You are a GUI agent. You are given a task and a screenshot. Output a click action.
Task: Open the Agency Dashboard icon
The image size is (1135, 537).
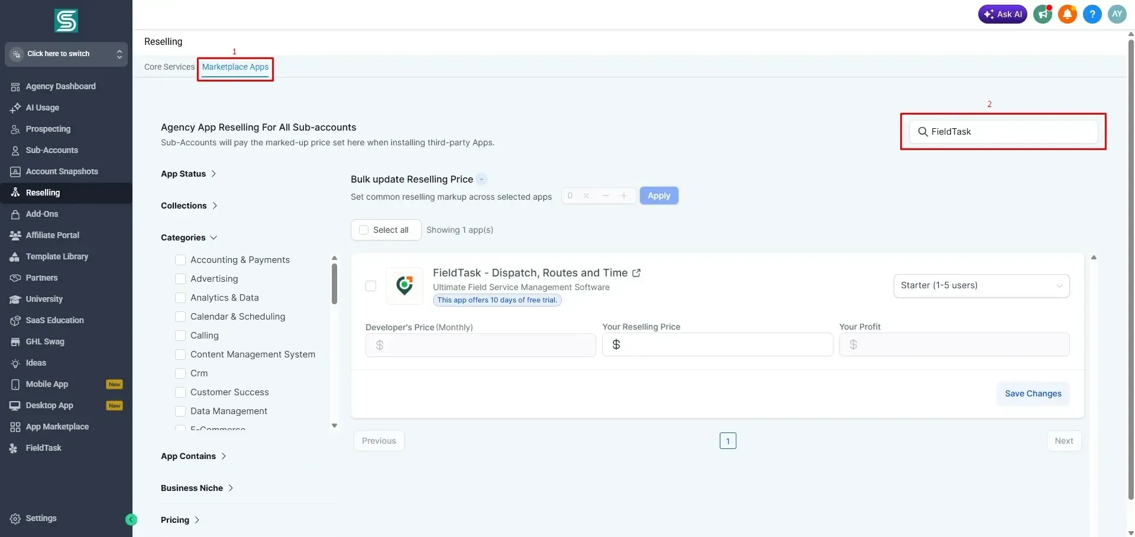[x=15, y=87]
